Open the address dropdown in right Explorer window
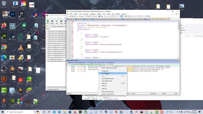The height and width of the screenshot is (114, 203). coord(185,36)
